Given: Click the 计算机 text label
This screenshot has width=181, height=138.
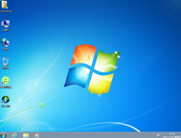Looking at the screenshot, I should 5,30.
